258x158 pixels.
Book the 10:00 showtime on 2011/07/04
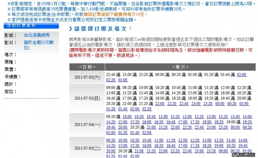tap(127, 117)
